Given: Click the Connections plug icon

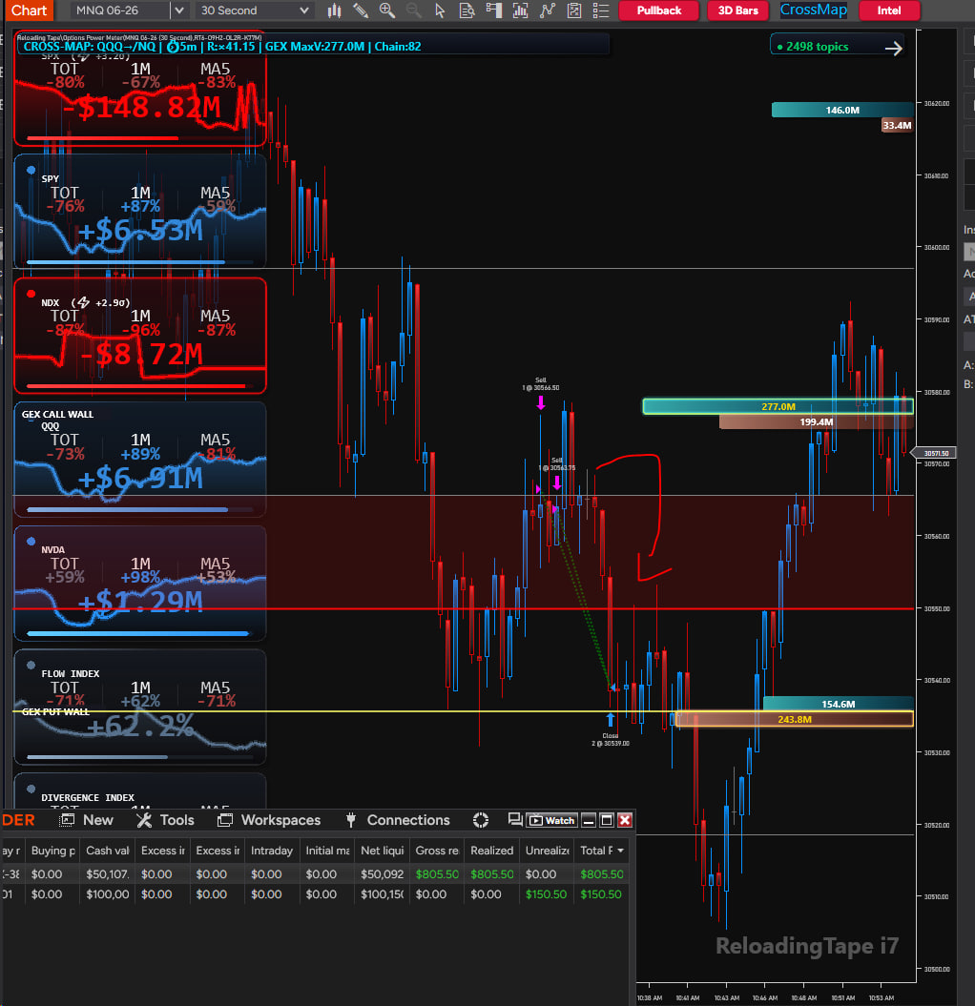Looking at the screenshot, I should [x=351, y=820].
